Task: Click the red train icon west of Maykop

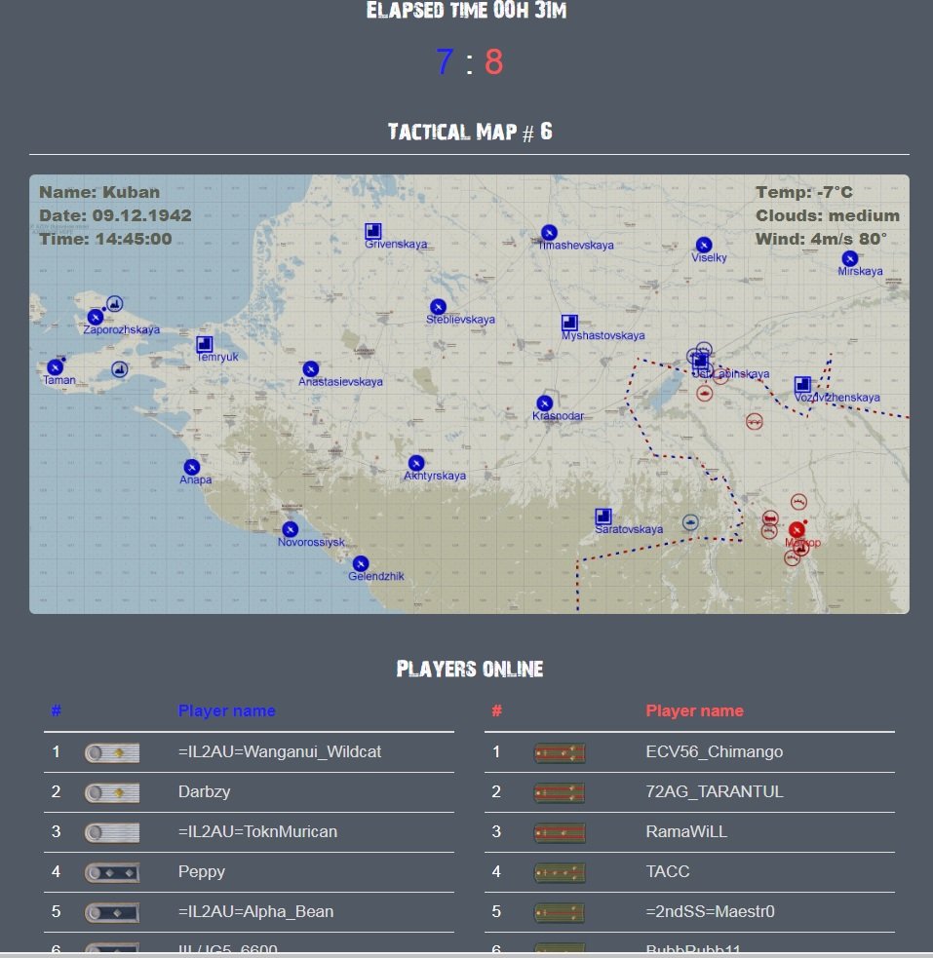Action: (770, 518)
